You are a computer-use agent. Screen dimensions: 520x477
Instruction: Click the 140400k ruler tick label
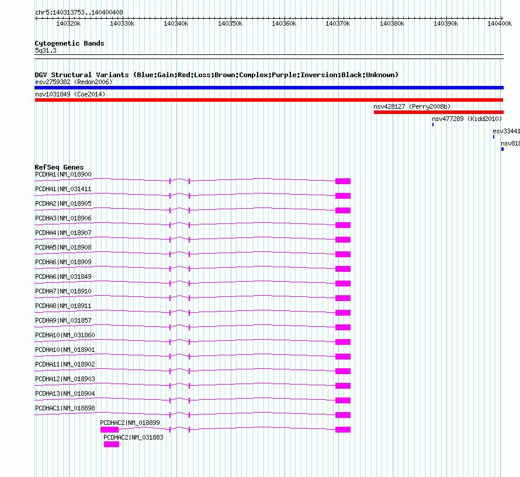click(500, 23)
